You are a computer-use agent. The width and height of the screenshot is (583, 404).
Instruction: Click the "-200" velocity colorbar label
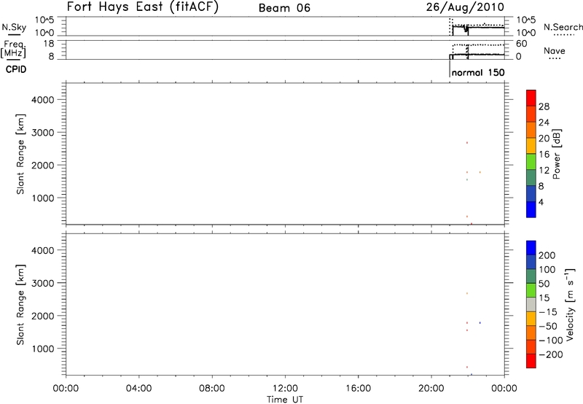(x=551, y=354)
